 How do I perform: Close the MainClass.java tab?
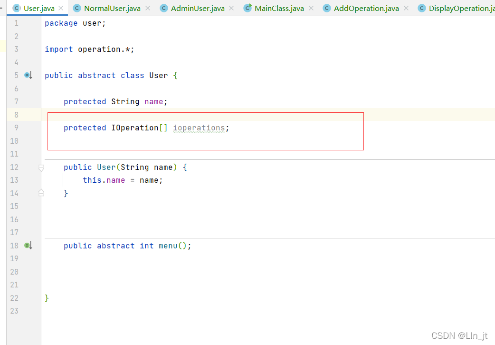pos(311,8)
